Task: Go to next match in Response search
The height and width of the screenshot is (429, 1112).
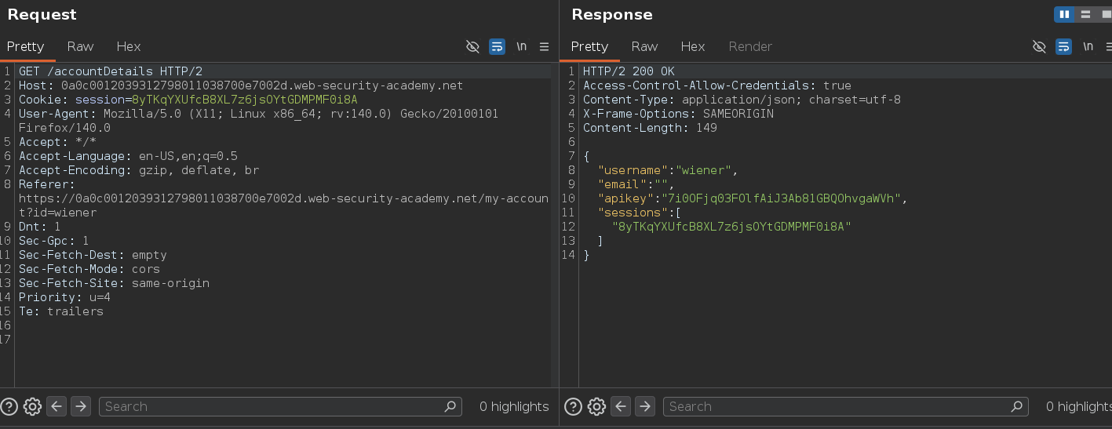Action: point(645,406)
